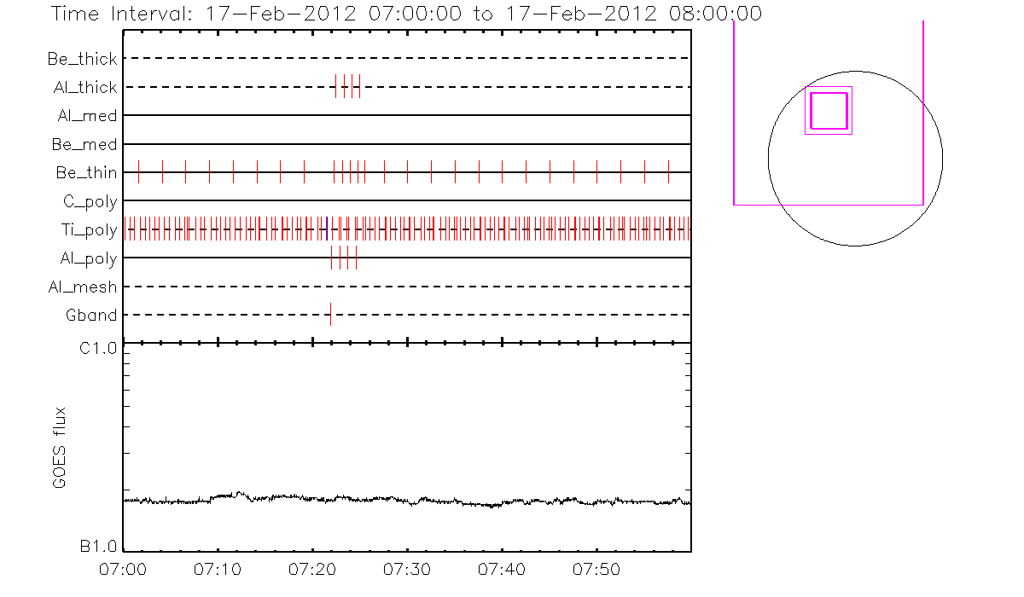Select the C1.0 flux level label
1024x597 pixels.
click(x=100, y=347)
